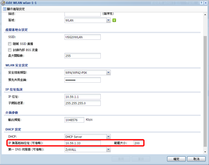
Task: Enable the hide SSID broadcast checkbox
Action: 9,44
